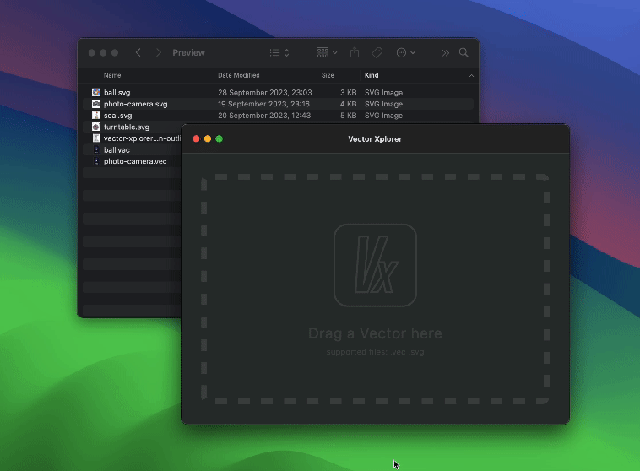Close the Vector Xplorer window
The height and width of the screenshot is (471, 640).
(x=196, y=138)
